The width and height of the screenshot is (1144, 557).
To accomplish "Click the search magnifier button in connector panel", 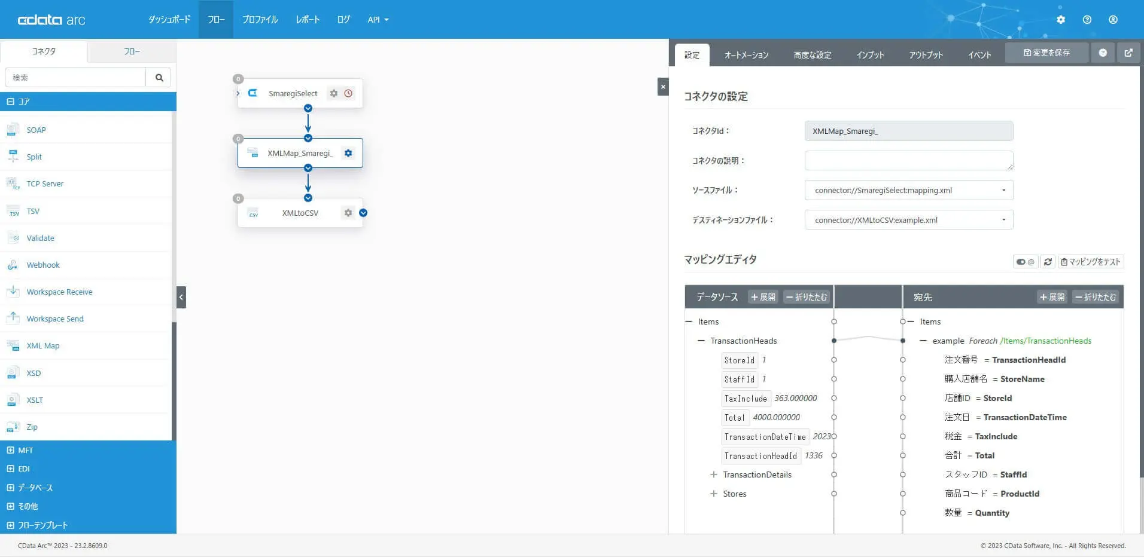I will click(x=159, y=78).
